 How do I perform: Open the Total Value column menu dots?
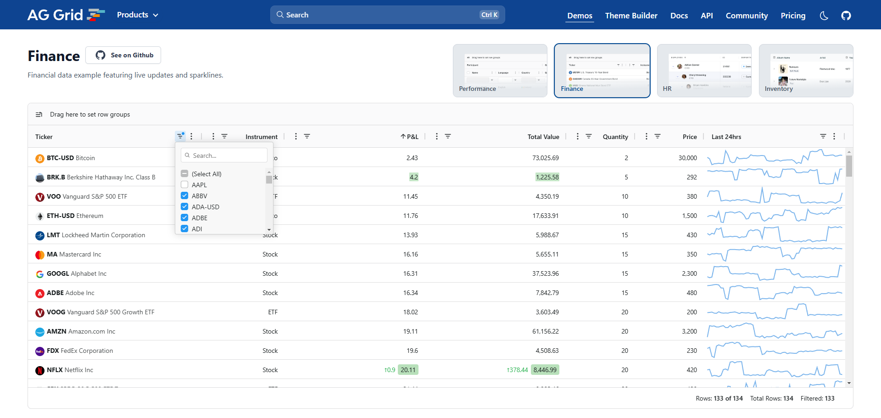[437, 136]
